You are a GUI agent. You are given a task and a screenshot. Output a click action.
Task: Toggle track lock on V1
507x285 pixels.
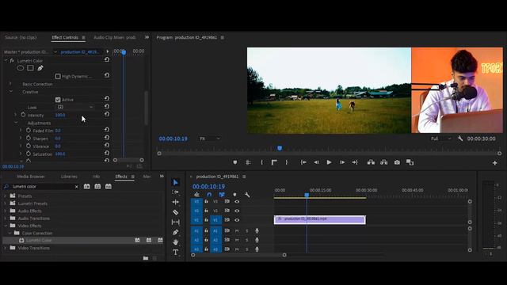coord(206,220)
